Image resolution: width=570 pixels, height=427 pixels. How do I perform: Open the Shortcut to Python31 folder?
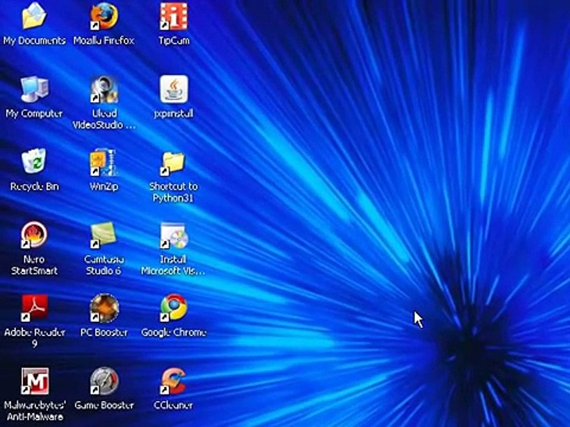click(x=173, y=162)
